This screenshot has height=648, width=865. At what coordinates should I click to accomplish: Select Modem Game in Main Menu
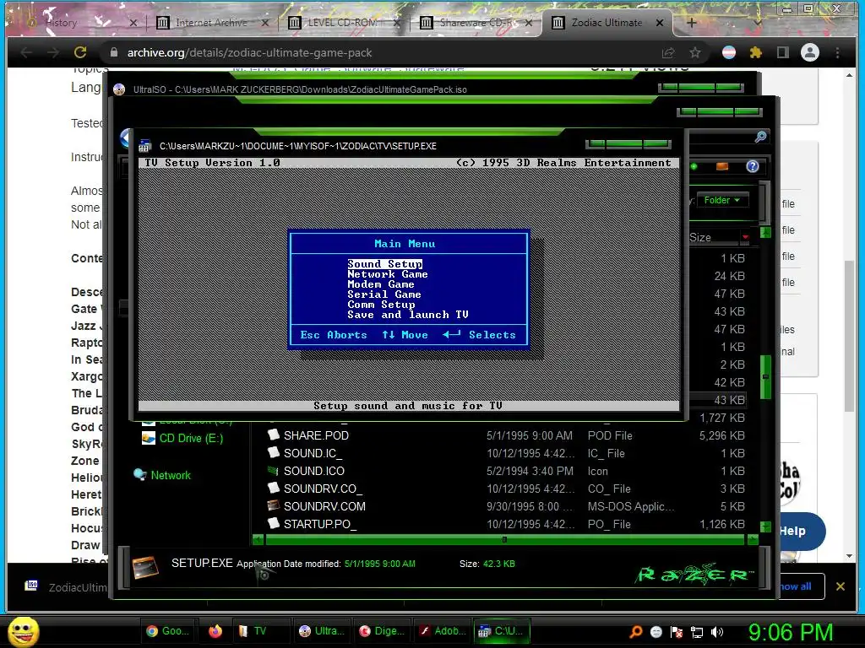click(381, 284)
